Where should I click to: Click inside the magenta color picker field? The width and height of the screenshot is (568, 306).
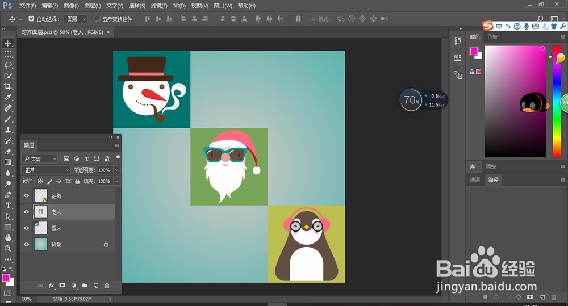pyautogui.click(x=515, y=102)
